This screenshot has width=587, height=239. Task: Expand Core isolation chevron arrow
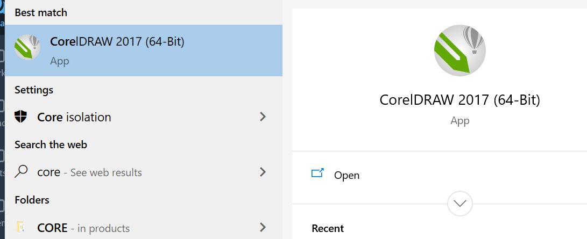tap(263, 117)
